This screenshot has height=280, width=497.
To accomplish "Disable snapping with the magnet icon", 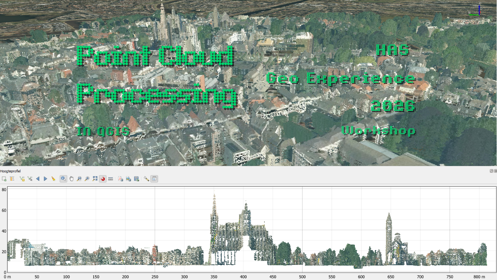I will (103, 179).
